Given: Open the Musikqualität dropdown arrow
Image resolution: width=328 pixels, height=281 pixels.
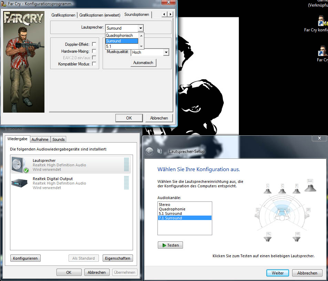Looking at the screenshot, I should pos(166,52).
